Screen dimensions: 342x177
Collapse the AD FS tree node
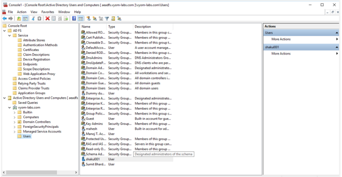(x=4, y=31)
